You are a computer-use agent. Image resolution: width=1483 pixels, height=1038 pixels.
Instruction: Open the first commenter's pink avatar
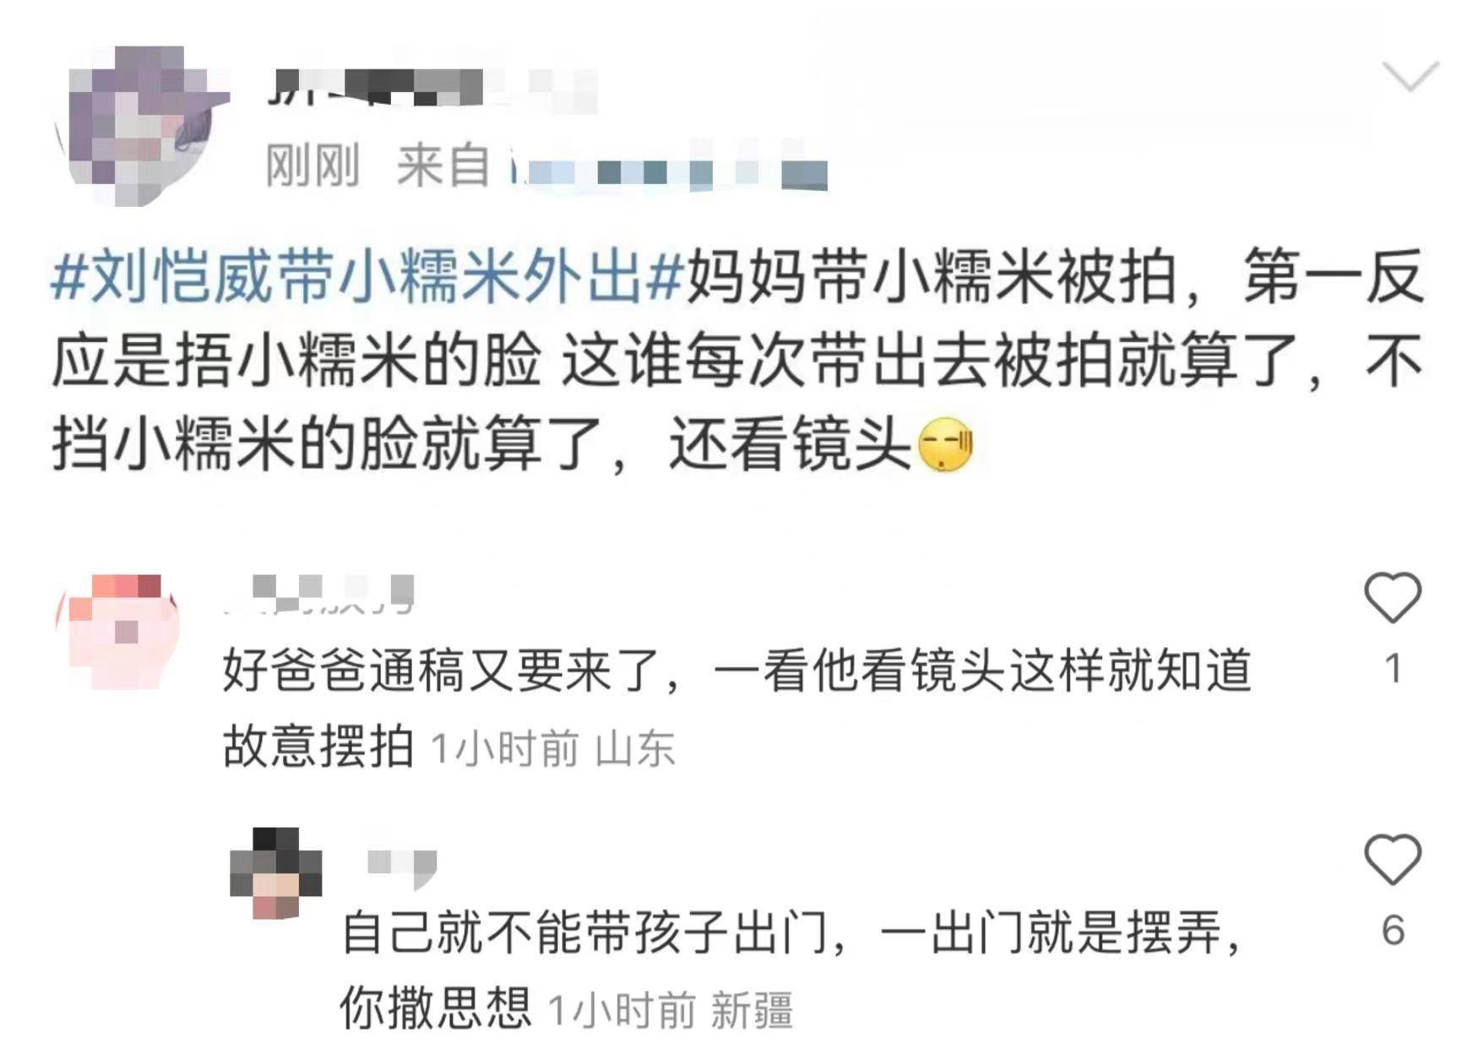[117, 631]
